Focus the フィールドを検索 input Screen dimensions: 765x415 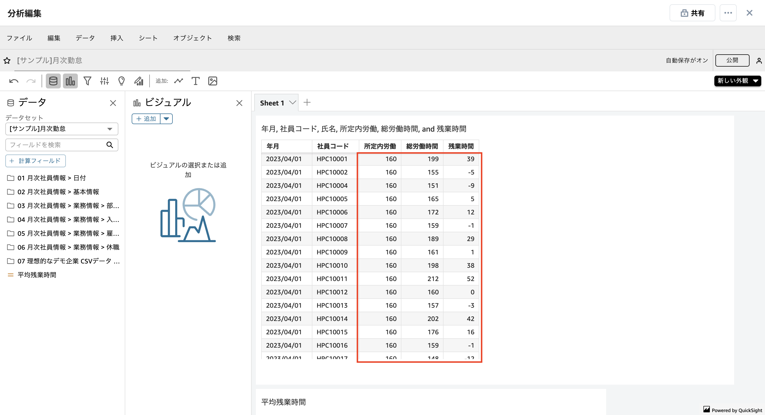coord(57,145)
